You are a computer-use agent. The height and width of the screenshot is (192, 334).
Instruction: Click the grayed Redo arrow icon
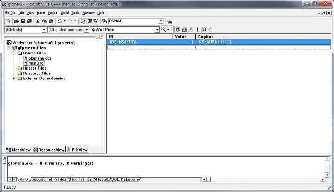tap(70, 21)
